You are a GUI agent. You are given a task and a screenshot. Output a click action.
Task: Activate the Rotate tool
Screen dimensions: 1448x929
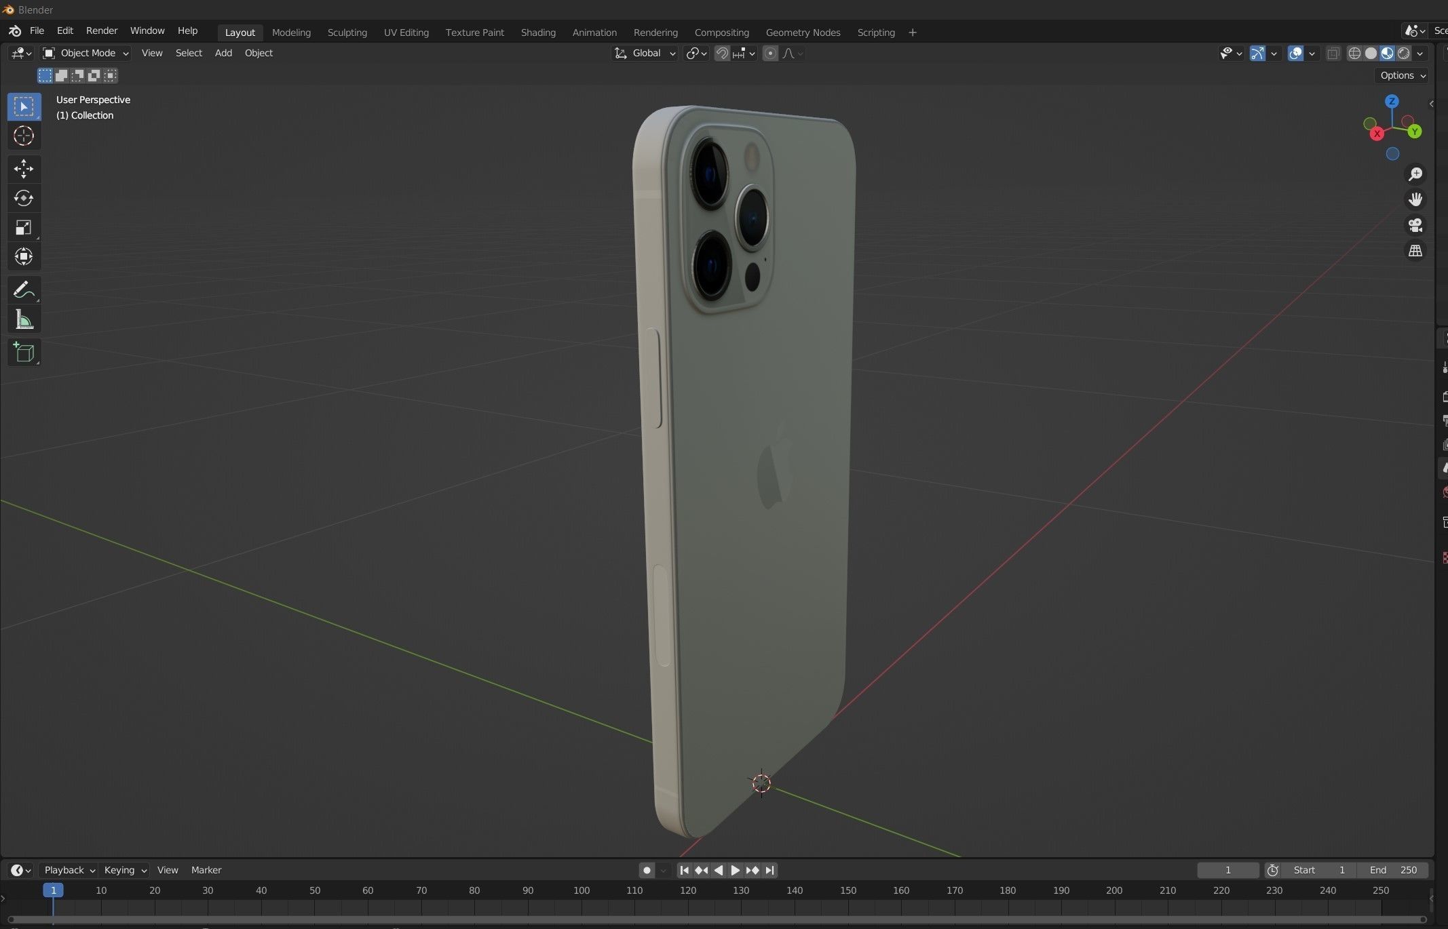point(24,198)
